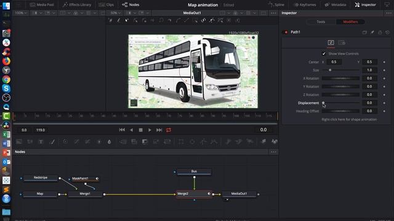Stop playback

click(x=141, y=130)
